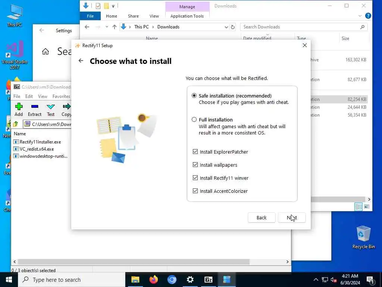Click Explorer help question mark icon
The image size is (382, 287).
click(x=368, y=16)
